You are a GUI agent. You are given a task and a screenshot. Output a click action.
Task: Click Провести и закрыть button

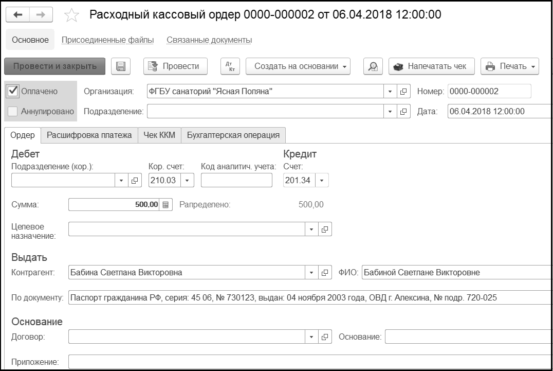[x=54, y=66]
